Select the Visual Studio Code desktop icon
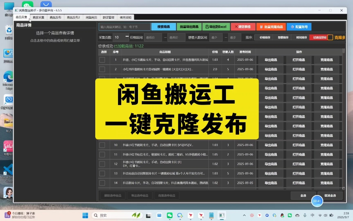353x221 pixels. click(7, 173)
